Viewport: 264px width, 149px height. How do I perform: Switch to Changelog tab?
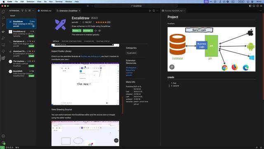[89, 41]
